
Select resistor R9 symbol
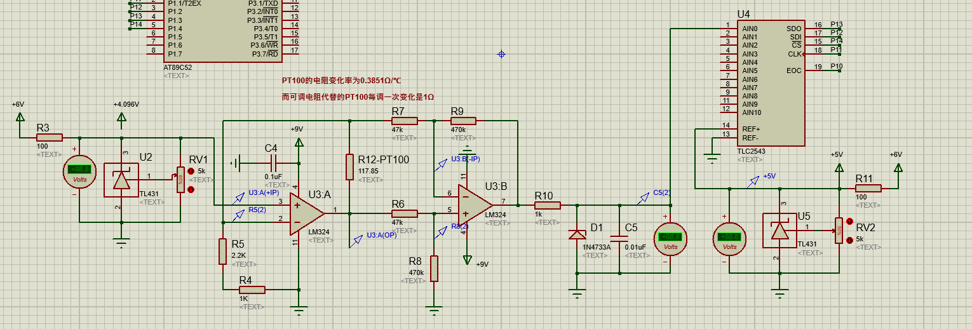[x=463, y=121]
